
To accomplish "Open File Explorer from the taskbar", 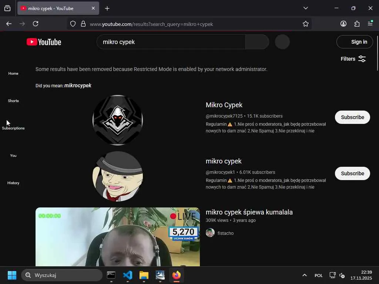I will coord(144,275).
